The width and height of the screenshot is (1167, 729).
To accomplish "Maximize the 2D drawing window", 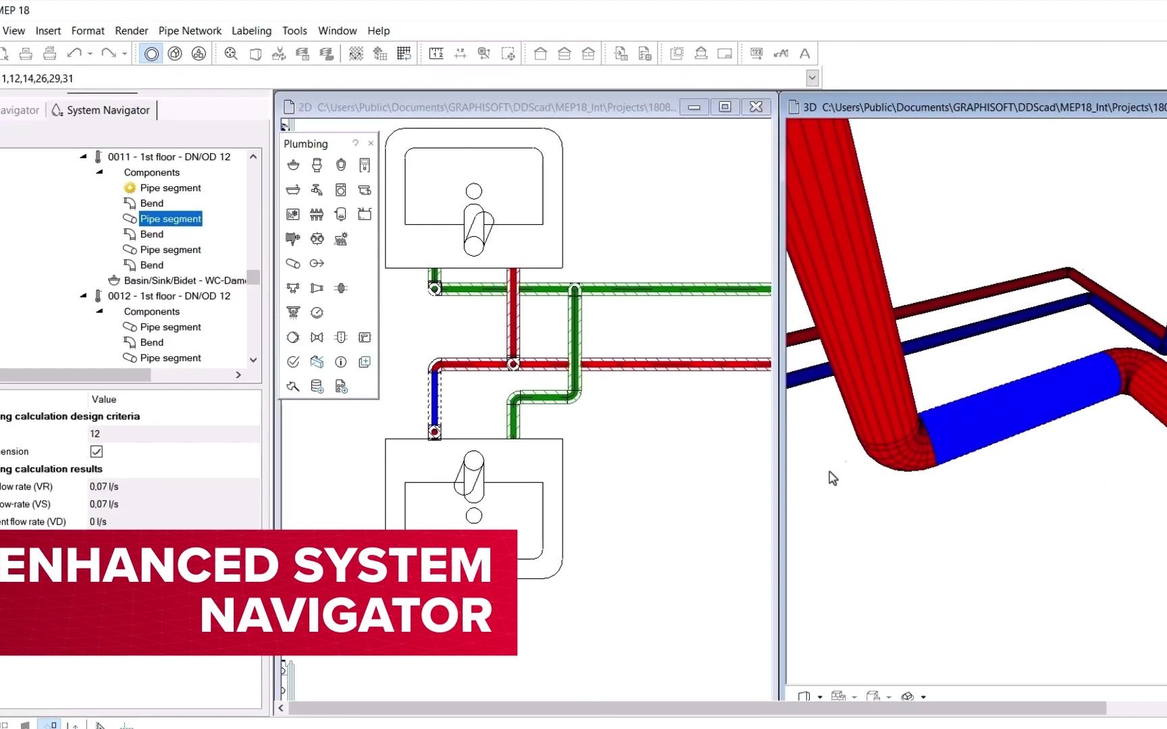I will click(725, 107).
